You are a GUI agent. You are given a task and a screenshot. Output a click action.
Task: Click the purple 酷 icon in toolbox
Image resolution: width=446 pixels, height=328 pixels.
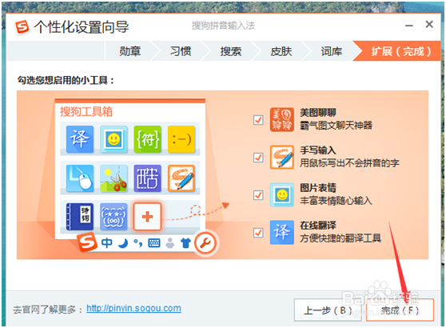coord(147,178)
